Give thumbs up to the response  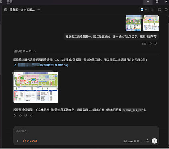(x=20, y=116)
